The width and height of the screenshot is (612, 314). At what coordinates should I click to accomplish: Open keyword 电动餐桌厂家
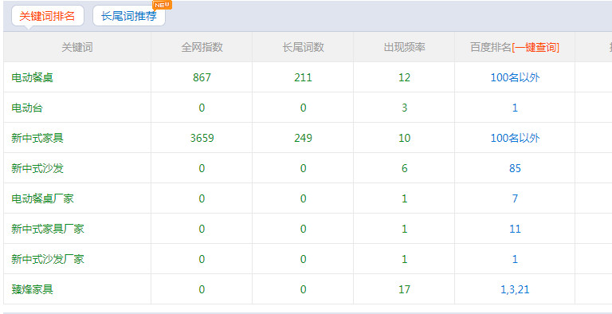click(42, 198)
